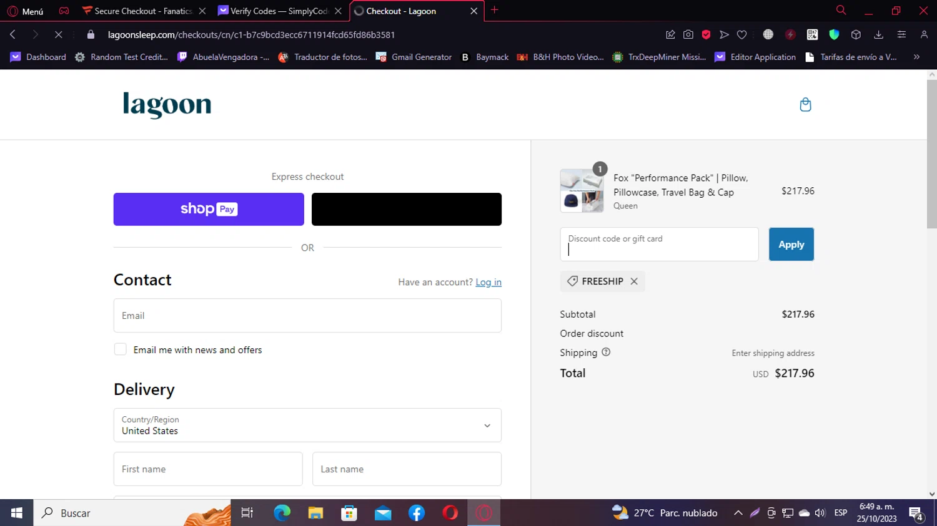Check Email me with news and offers
Screen dimensions: 937x526
click(x=121, y=349)
